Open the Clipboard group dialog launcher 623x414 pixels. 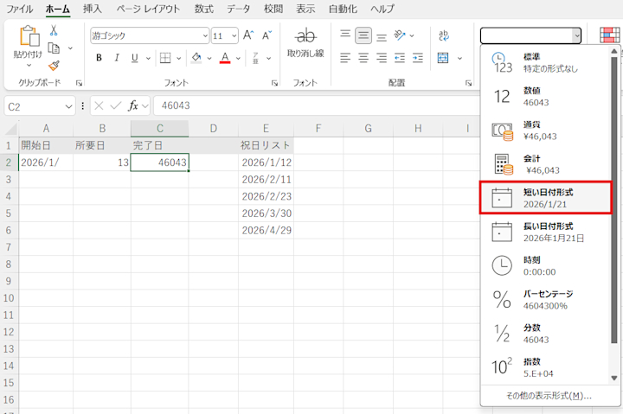coord(79,83)
